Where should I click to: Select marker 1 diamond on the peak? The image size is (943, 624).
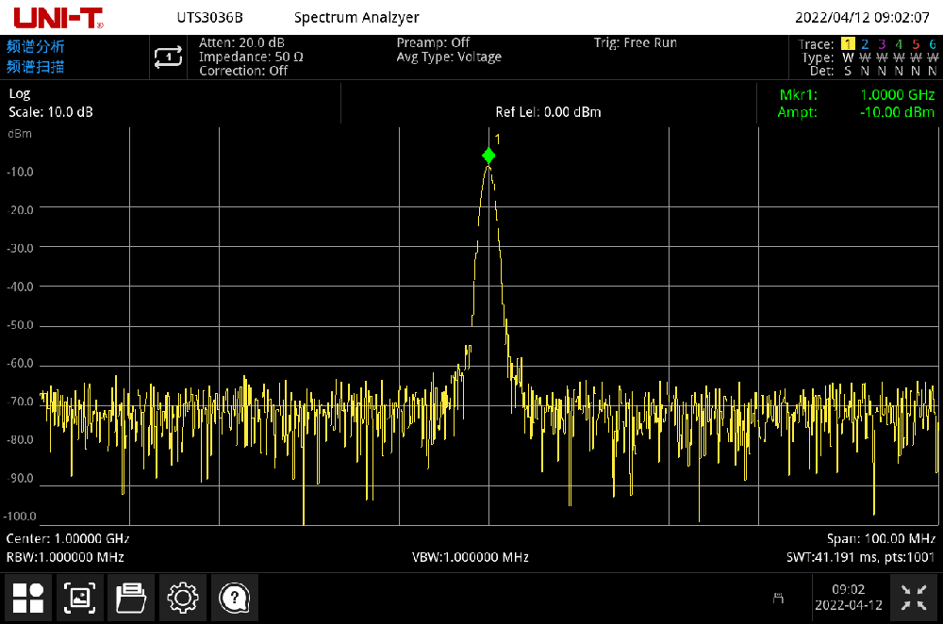coord(488,156)
